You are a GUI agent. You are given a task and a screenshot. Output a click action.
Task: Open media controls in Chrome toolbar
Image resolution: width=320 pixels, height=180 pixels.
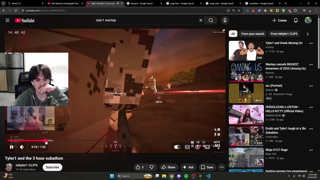click(x=304, y=10)
